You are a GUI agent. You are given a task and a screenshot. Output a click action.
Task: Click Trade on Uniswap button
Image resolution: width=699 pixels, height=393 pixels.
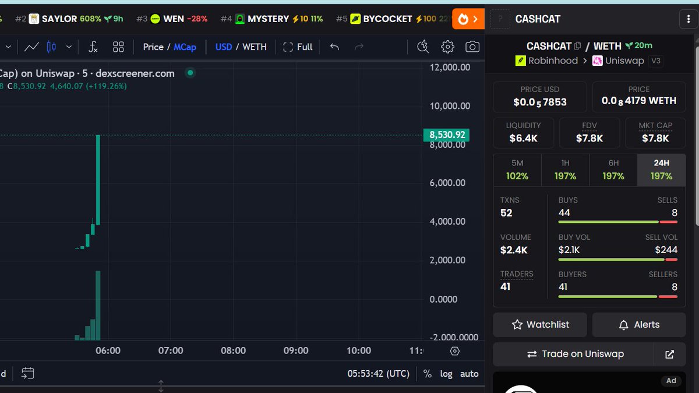[x=574, y=354]
